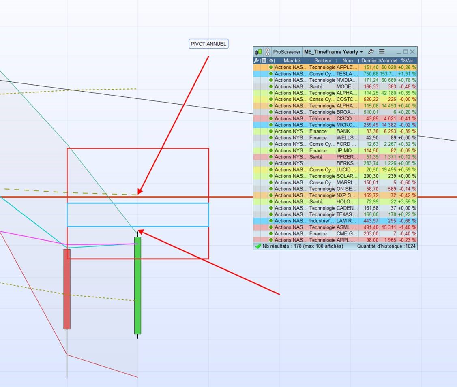This screenshot has width=457, height=387.
Task: Open ProScreener settings wrench in title bar
Action: click(371, 51)
